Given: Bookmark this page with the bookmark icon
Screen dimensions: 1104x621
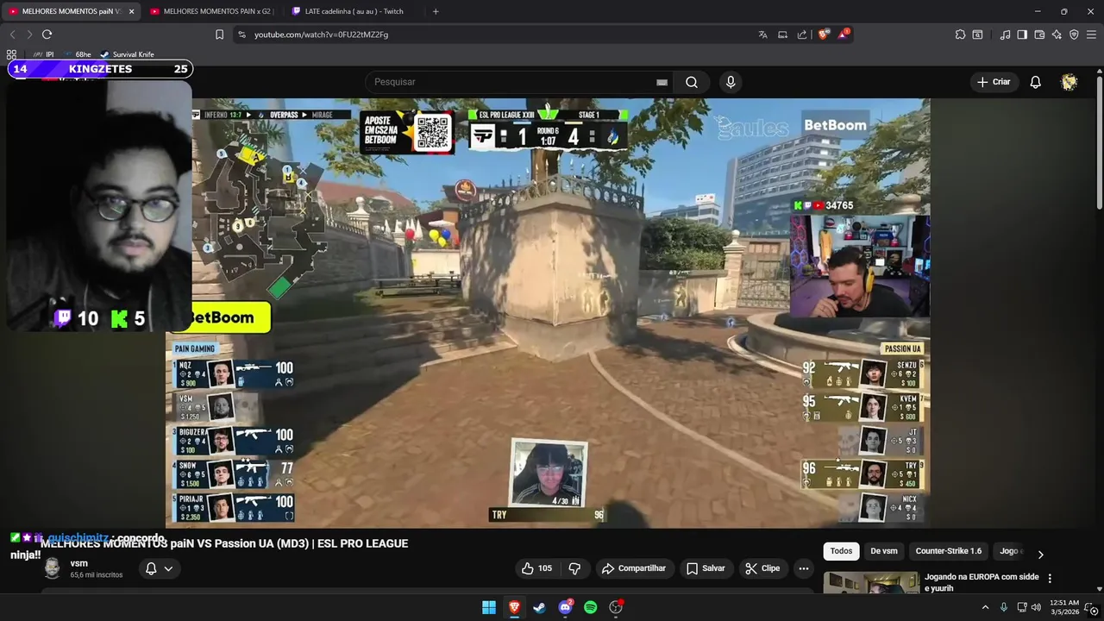Looking at the screenshot, I should pyautogui.click(x=219, y=34).
